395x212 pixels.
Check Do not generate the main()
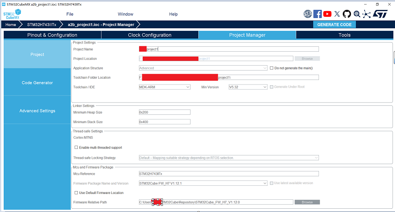[272, 68]
